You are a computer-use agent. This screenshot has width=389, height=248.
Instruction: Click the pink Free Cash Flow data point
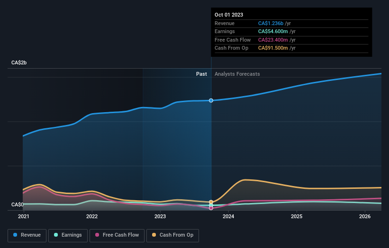[211, 208]
